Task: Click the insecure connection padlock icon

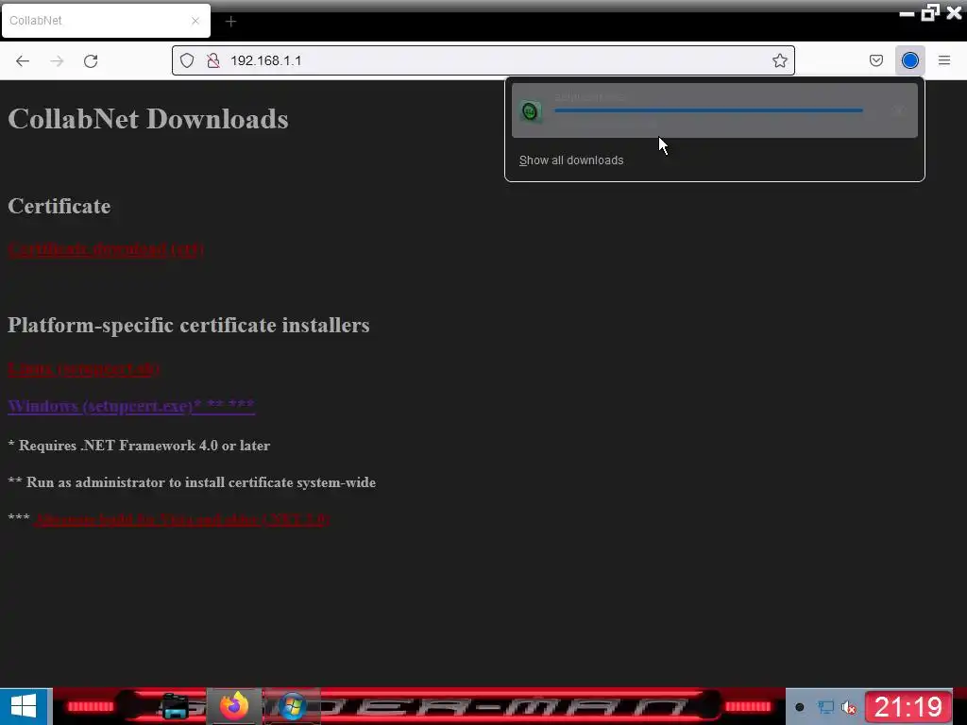Action: (x=213, y=60)
